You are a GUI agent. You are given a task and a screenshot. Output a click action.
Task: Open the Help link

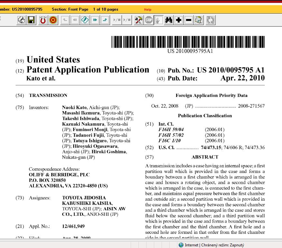[x=148, y=10]
